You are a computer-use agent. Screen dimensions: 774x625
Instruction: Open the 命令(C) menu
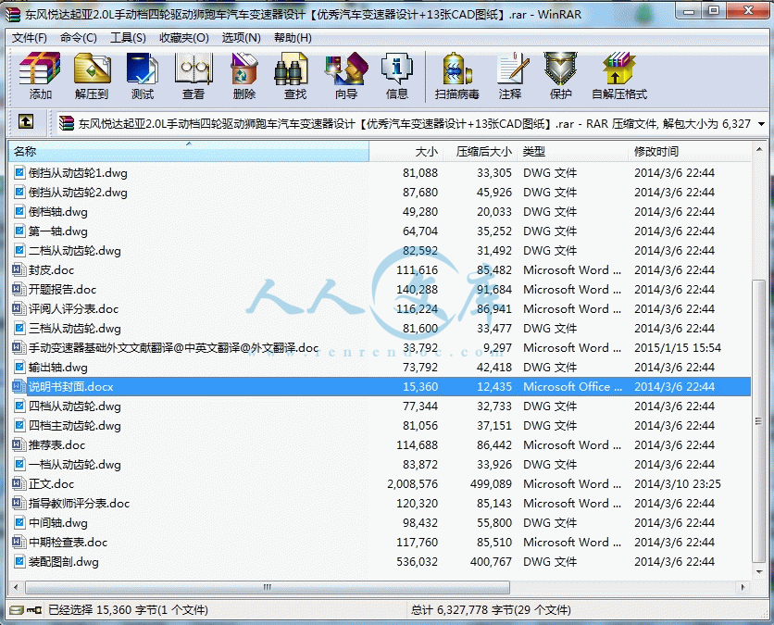click(x=79, y=38)
